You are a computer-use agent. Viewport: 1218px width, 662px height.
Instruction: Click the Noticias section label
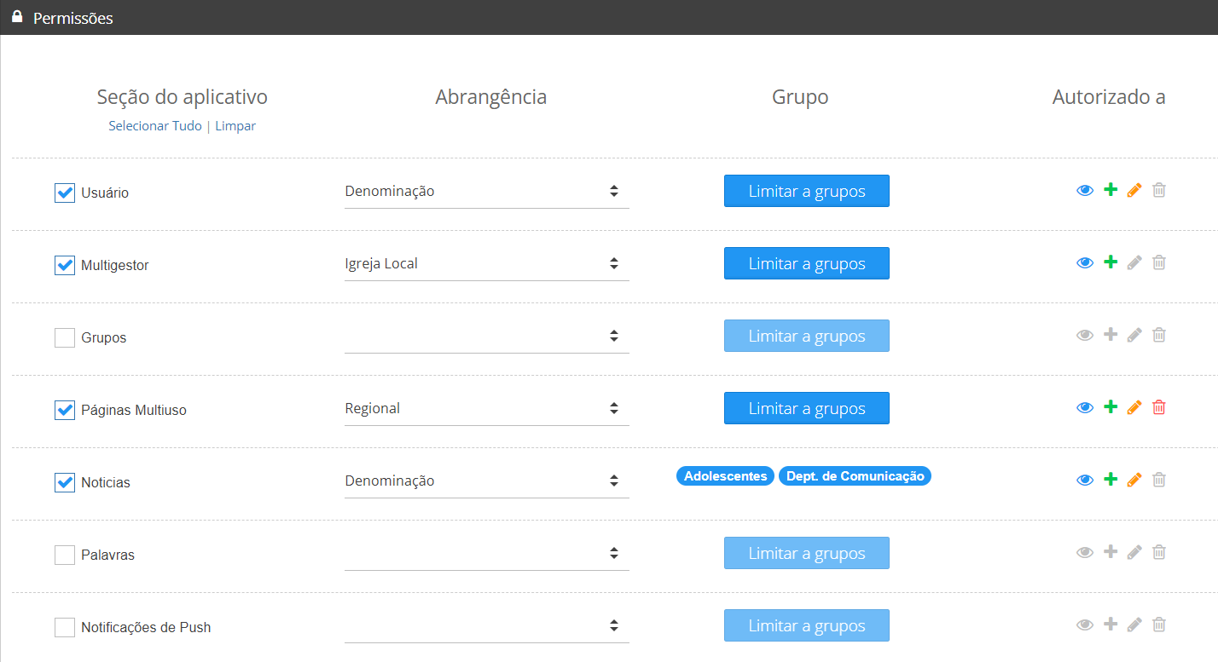coord(106,482)
